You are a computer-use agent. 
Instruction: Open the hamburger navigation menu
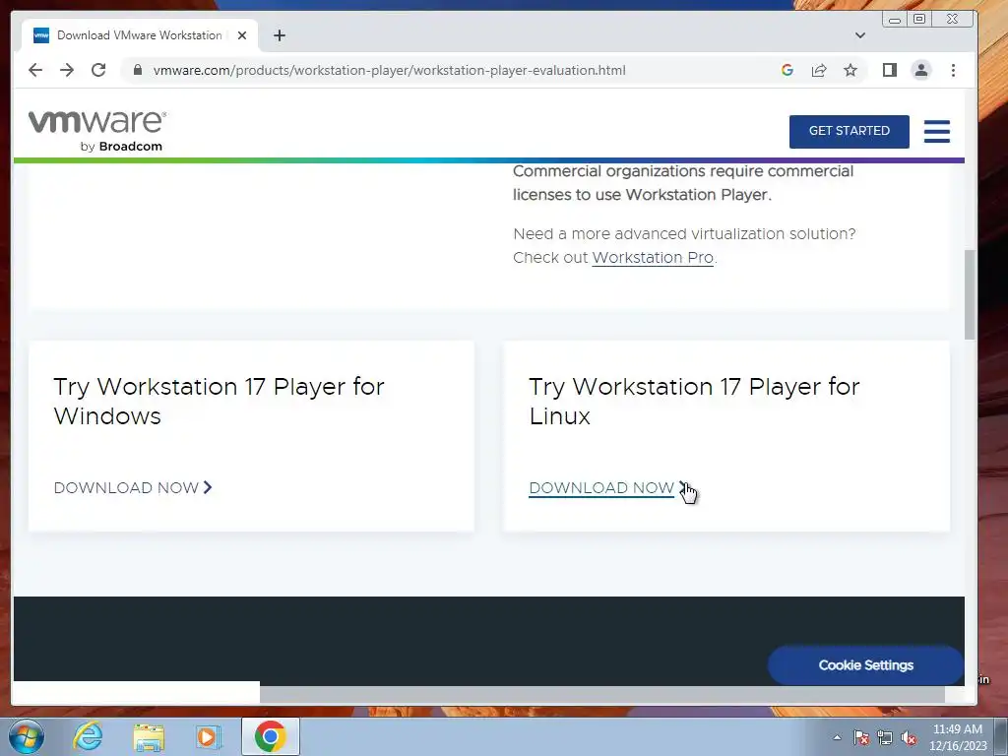(937, 131)
